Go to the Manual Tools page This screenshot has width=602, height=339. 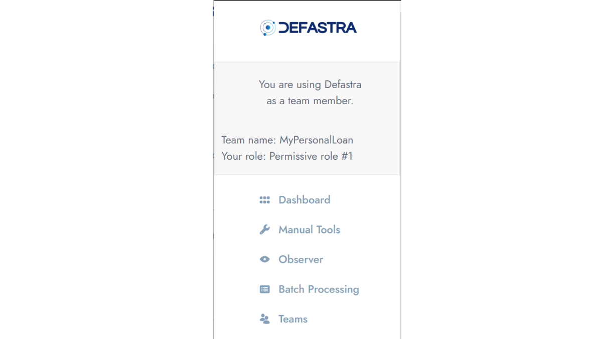309,230
